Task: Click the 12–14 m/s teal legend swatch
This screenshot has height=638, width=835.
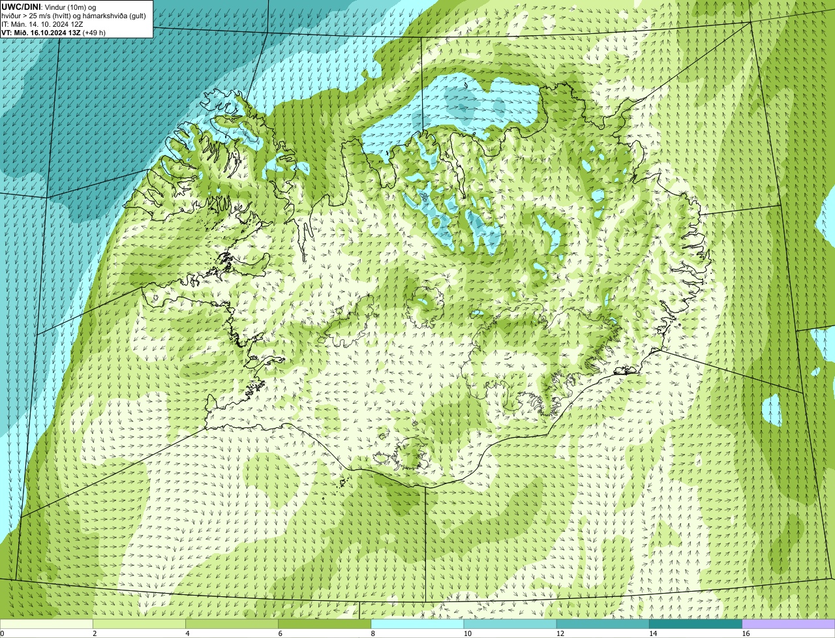Action: [603, 624]
